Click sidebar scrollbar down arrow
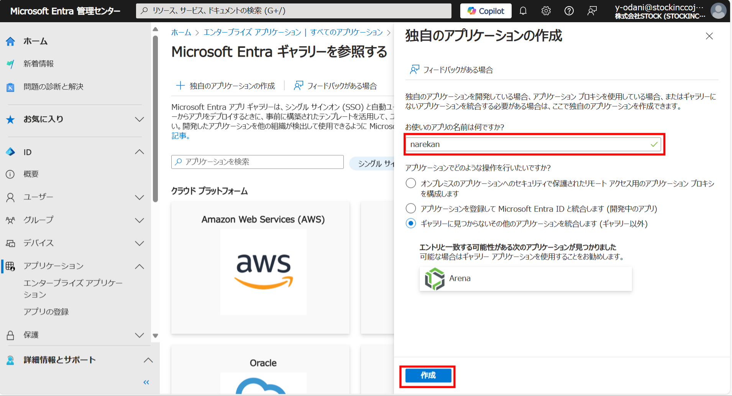The image size is (732, 396). 155,336
